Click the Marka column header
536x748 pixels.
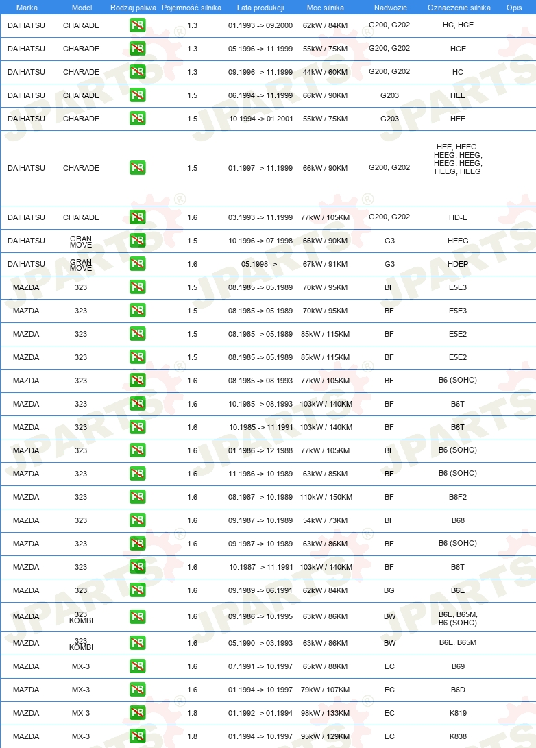[x=27, y=8]
